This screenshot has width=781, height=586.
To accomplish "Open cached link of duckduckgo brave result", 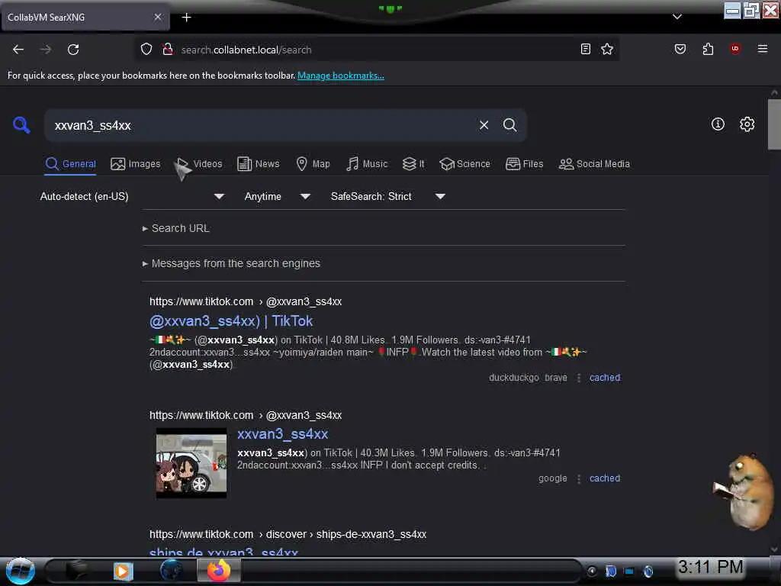I will [605, 378].
